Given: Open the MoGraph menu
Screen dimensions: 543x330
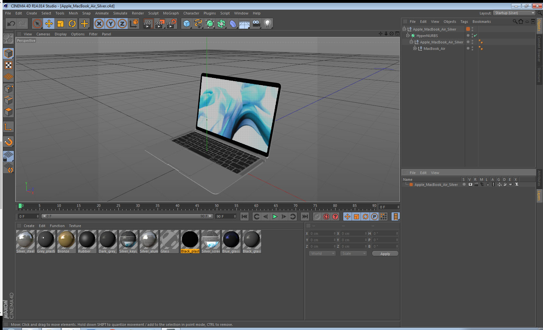Looking at the screenshot, I should 171,13.
